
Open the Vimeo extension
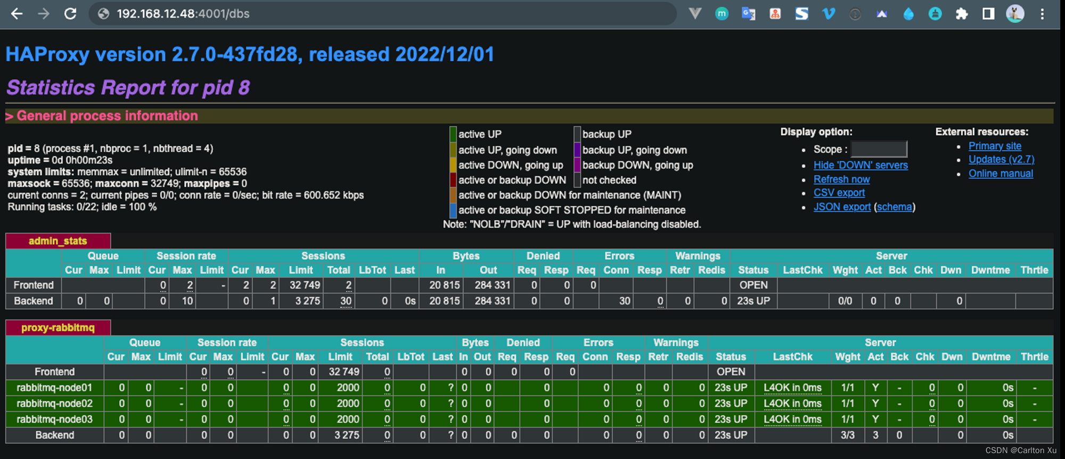pos(829,14)
